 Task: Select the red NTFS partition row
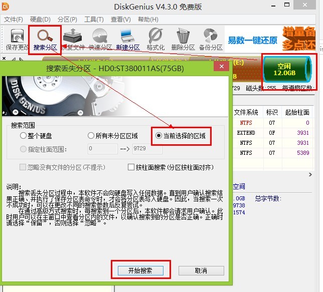pos(273,123)
